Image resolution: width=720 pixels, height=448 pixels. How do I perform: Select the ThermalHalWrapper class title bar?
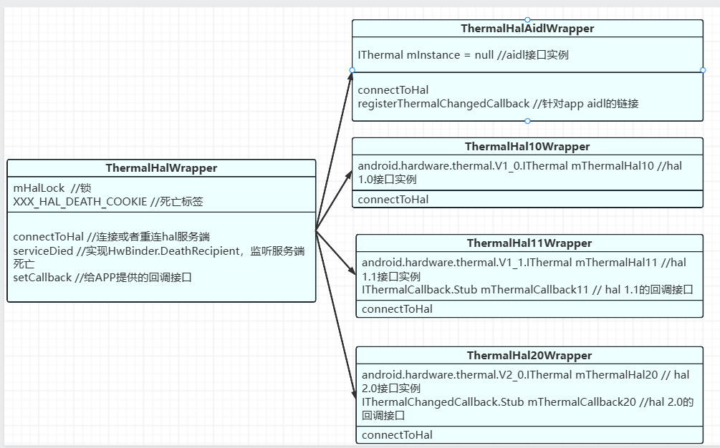click(x=161, y=167)
